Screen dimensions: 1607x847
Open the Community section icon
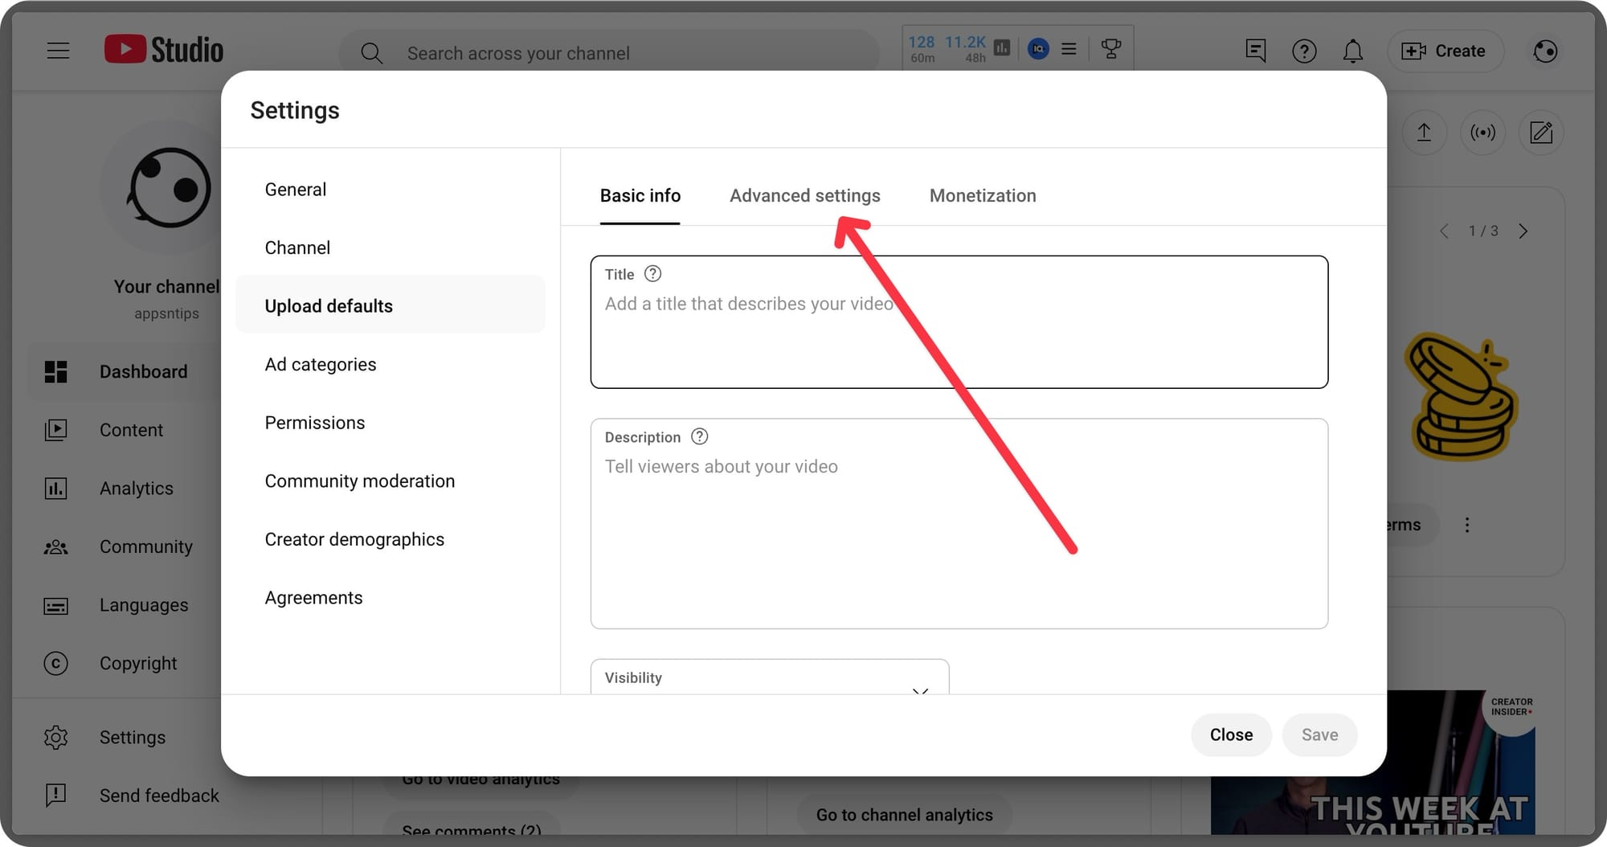[x=55, y=546]
